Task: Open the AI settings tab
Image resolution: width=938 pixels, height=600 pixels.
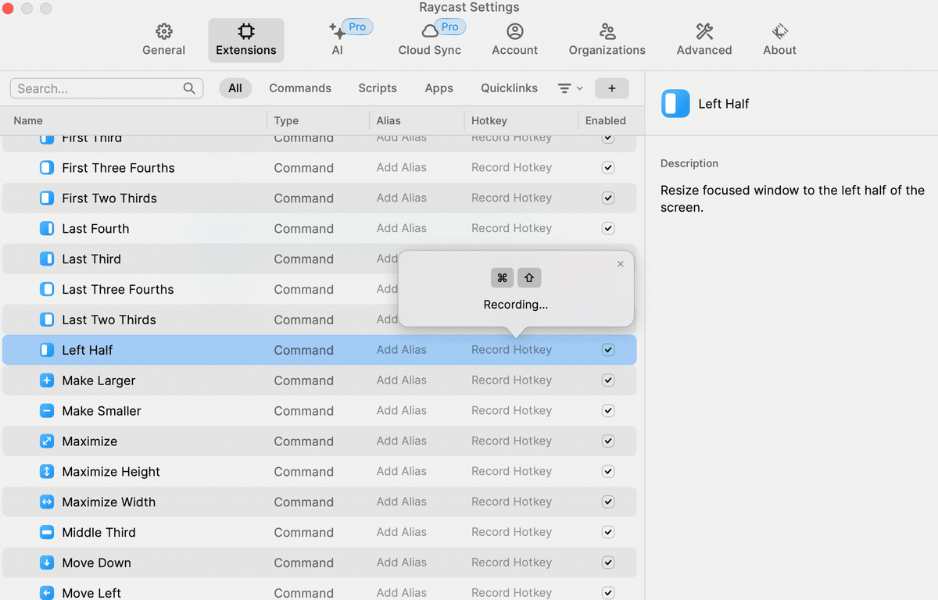Action: pyautogui.click(x=338, y=40)
